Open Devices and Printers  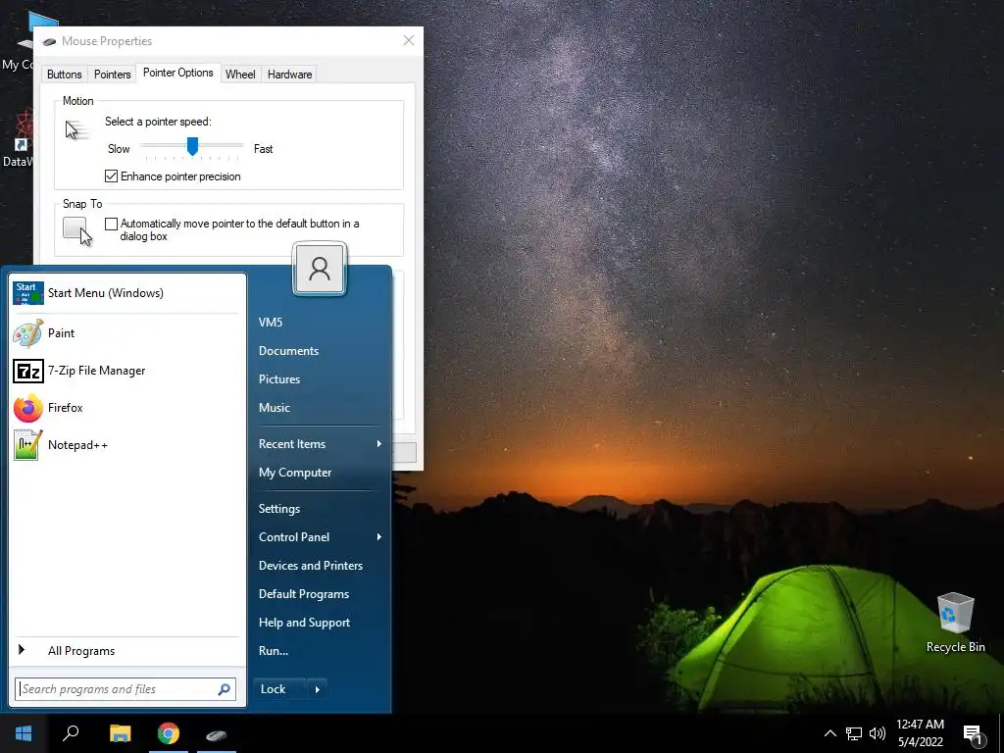coord(311,566)
